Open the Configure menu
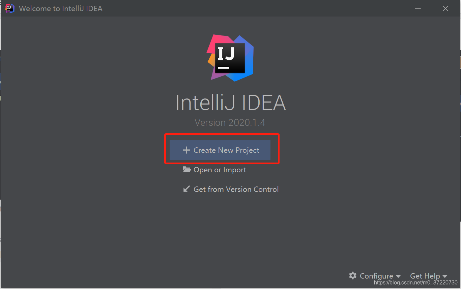This screenshot has height=289, width=461. (x=377, y=276)
